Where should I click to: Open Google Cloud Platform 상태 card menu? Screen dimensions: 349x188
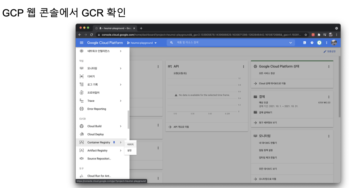(329, 66)
